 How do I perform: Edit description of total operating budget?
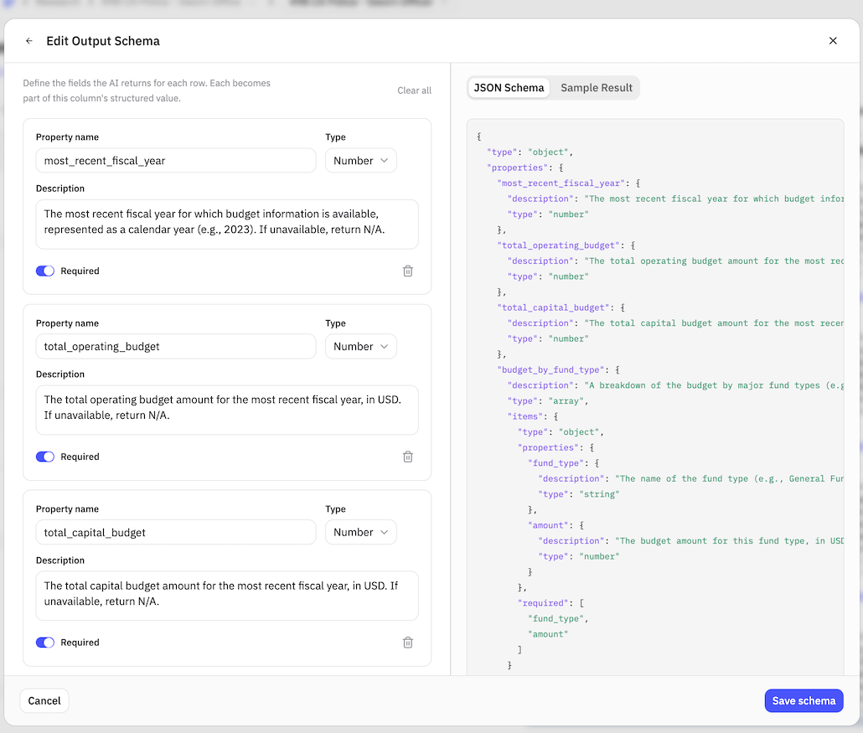point(227,410)
